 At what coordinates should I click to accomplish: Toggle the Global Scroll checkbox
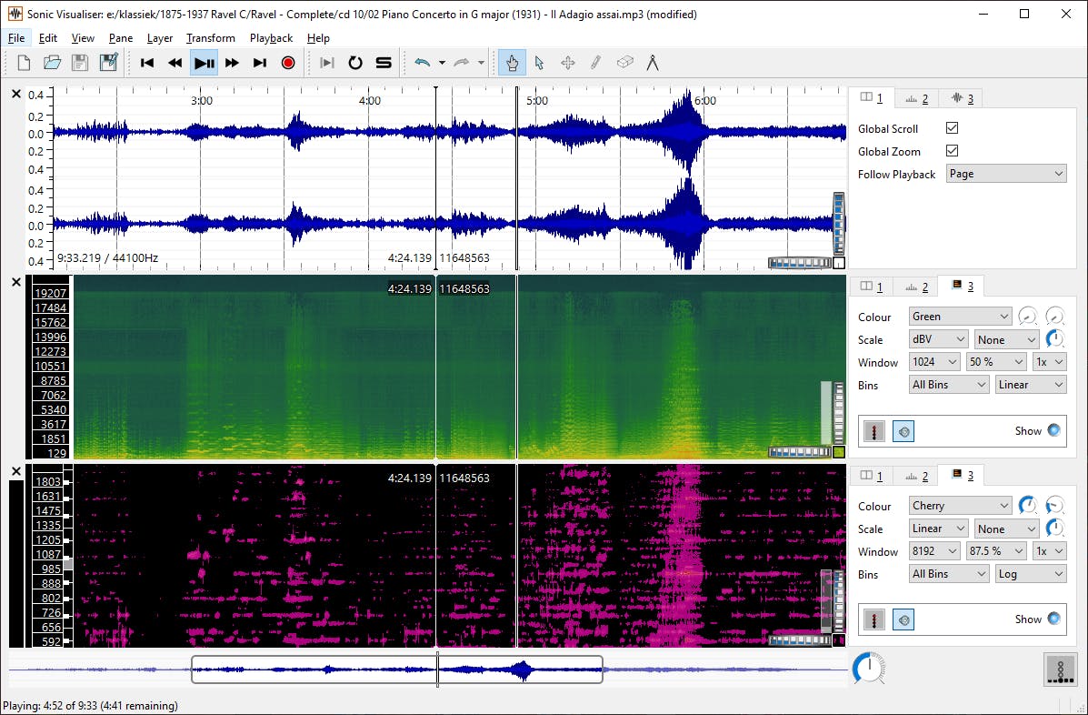952,128
